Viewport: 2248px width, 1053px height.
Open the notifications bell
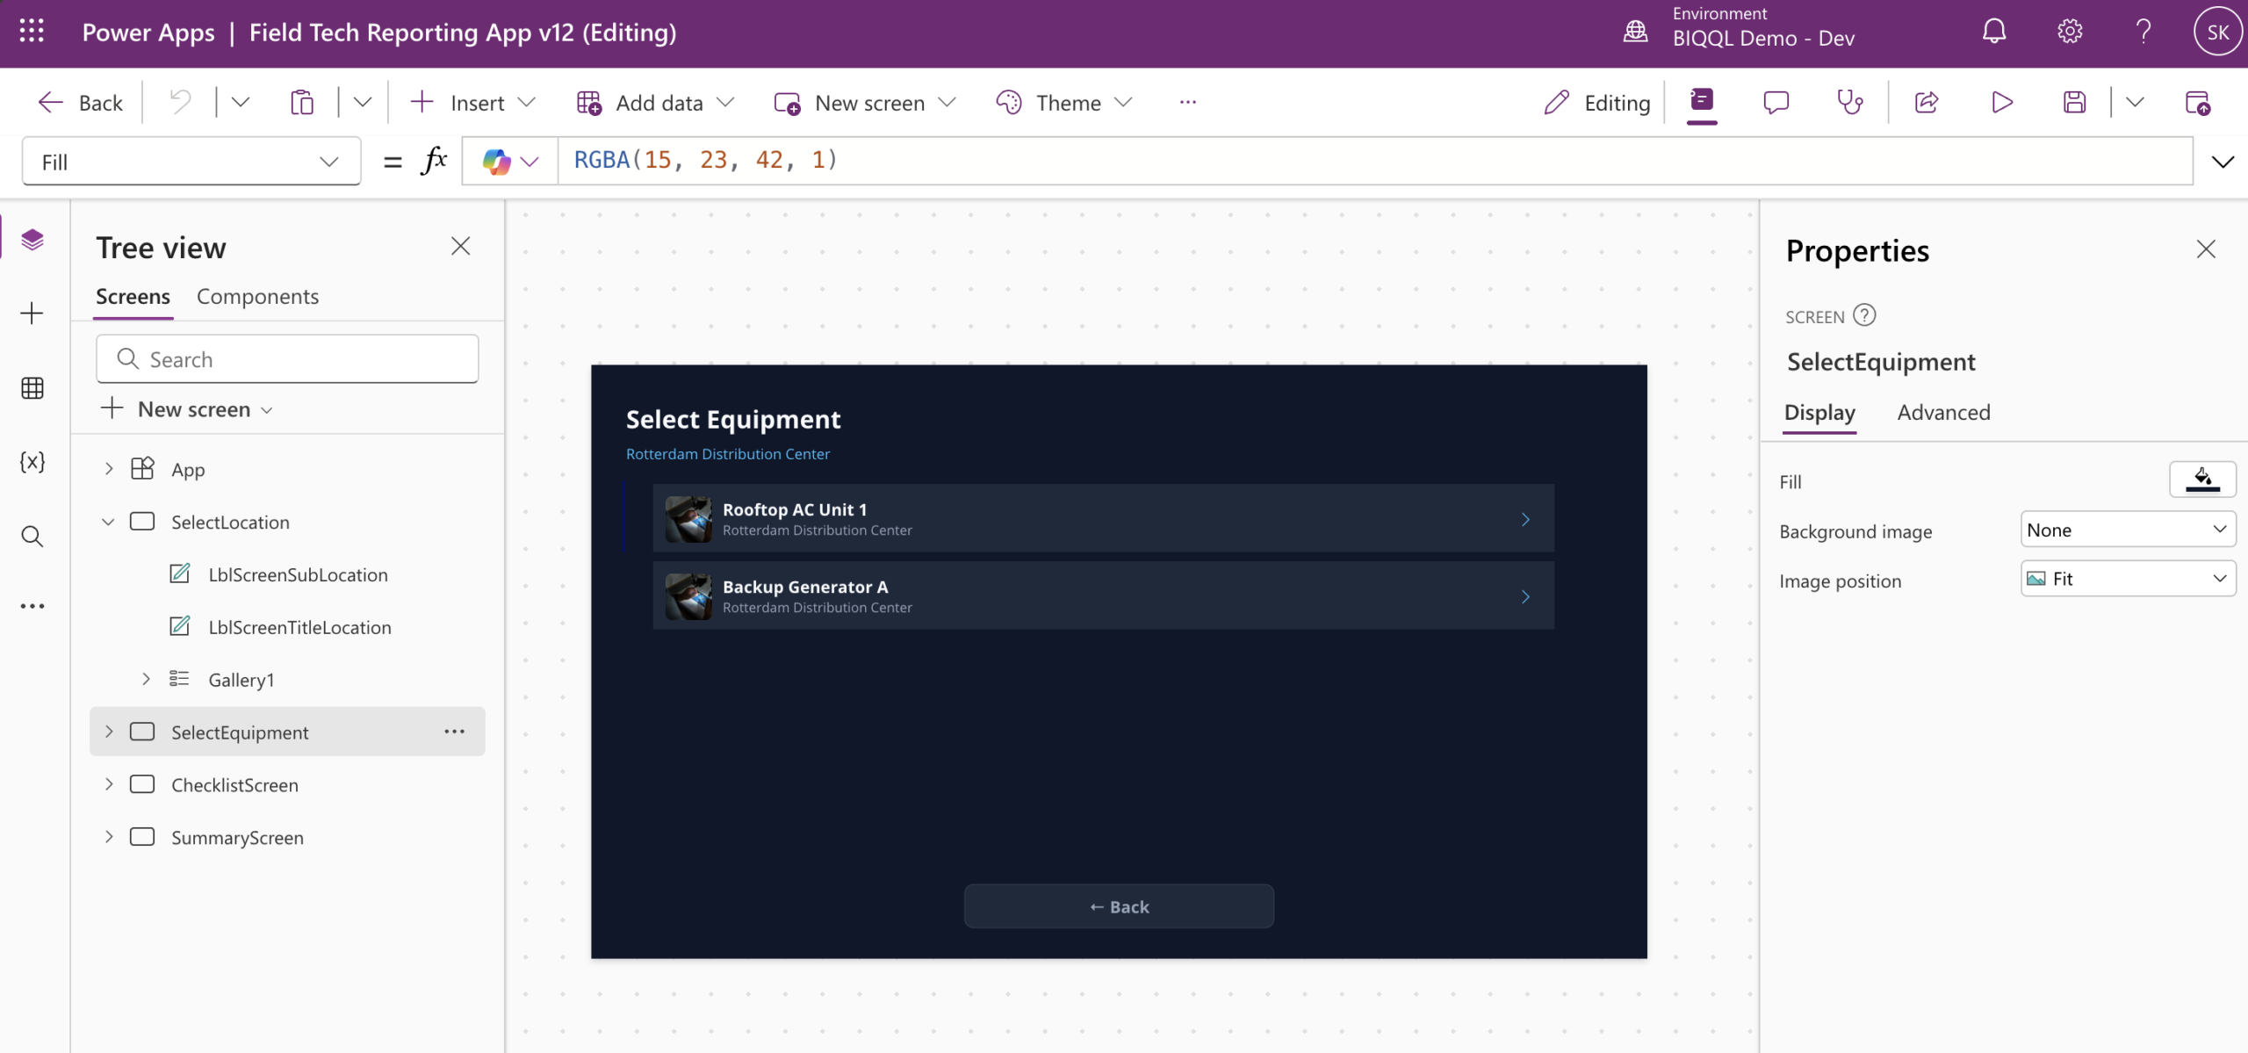[x=1994, y=32]
